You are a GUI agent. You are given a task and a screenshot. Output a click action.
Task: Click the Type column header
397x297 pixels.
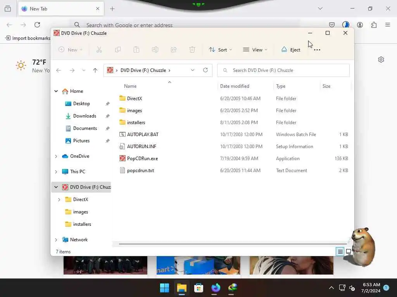click(281, 86)
